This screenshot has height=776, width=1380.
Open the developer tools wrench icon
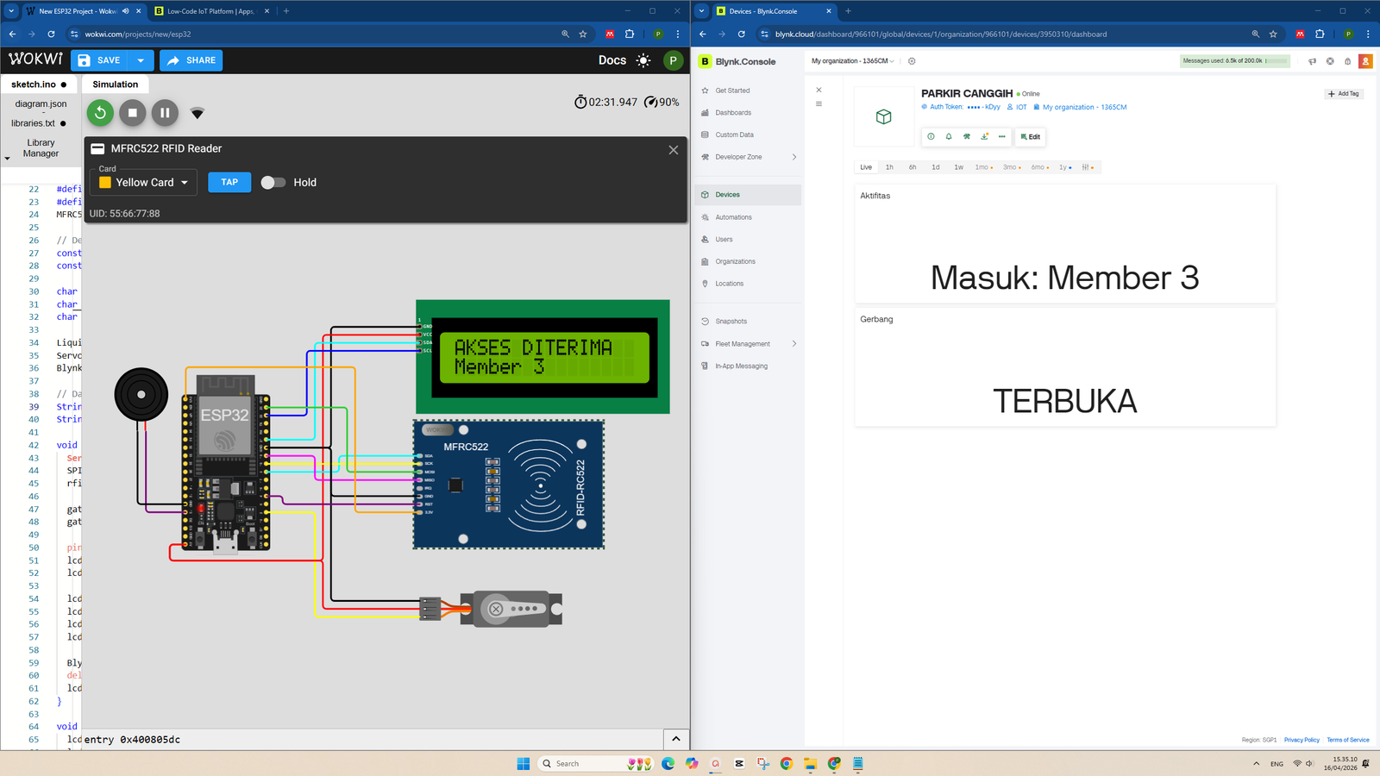(x=967, y=136)
